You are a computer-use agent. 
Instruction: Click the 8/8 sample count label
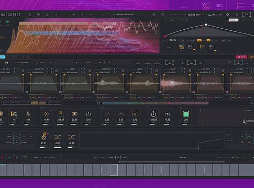click(x=6, y=63)
